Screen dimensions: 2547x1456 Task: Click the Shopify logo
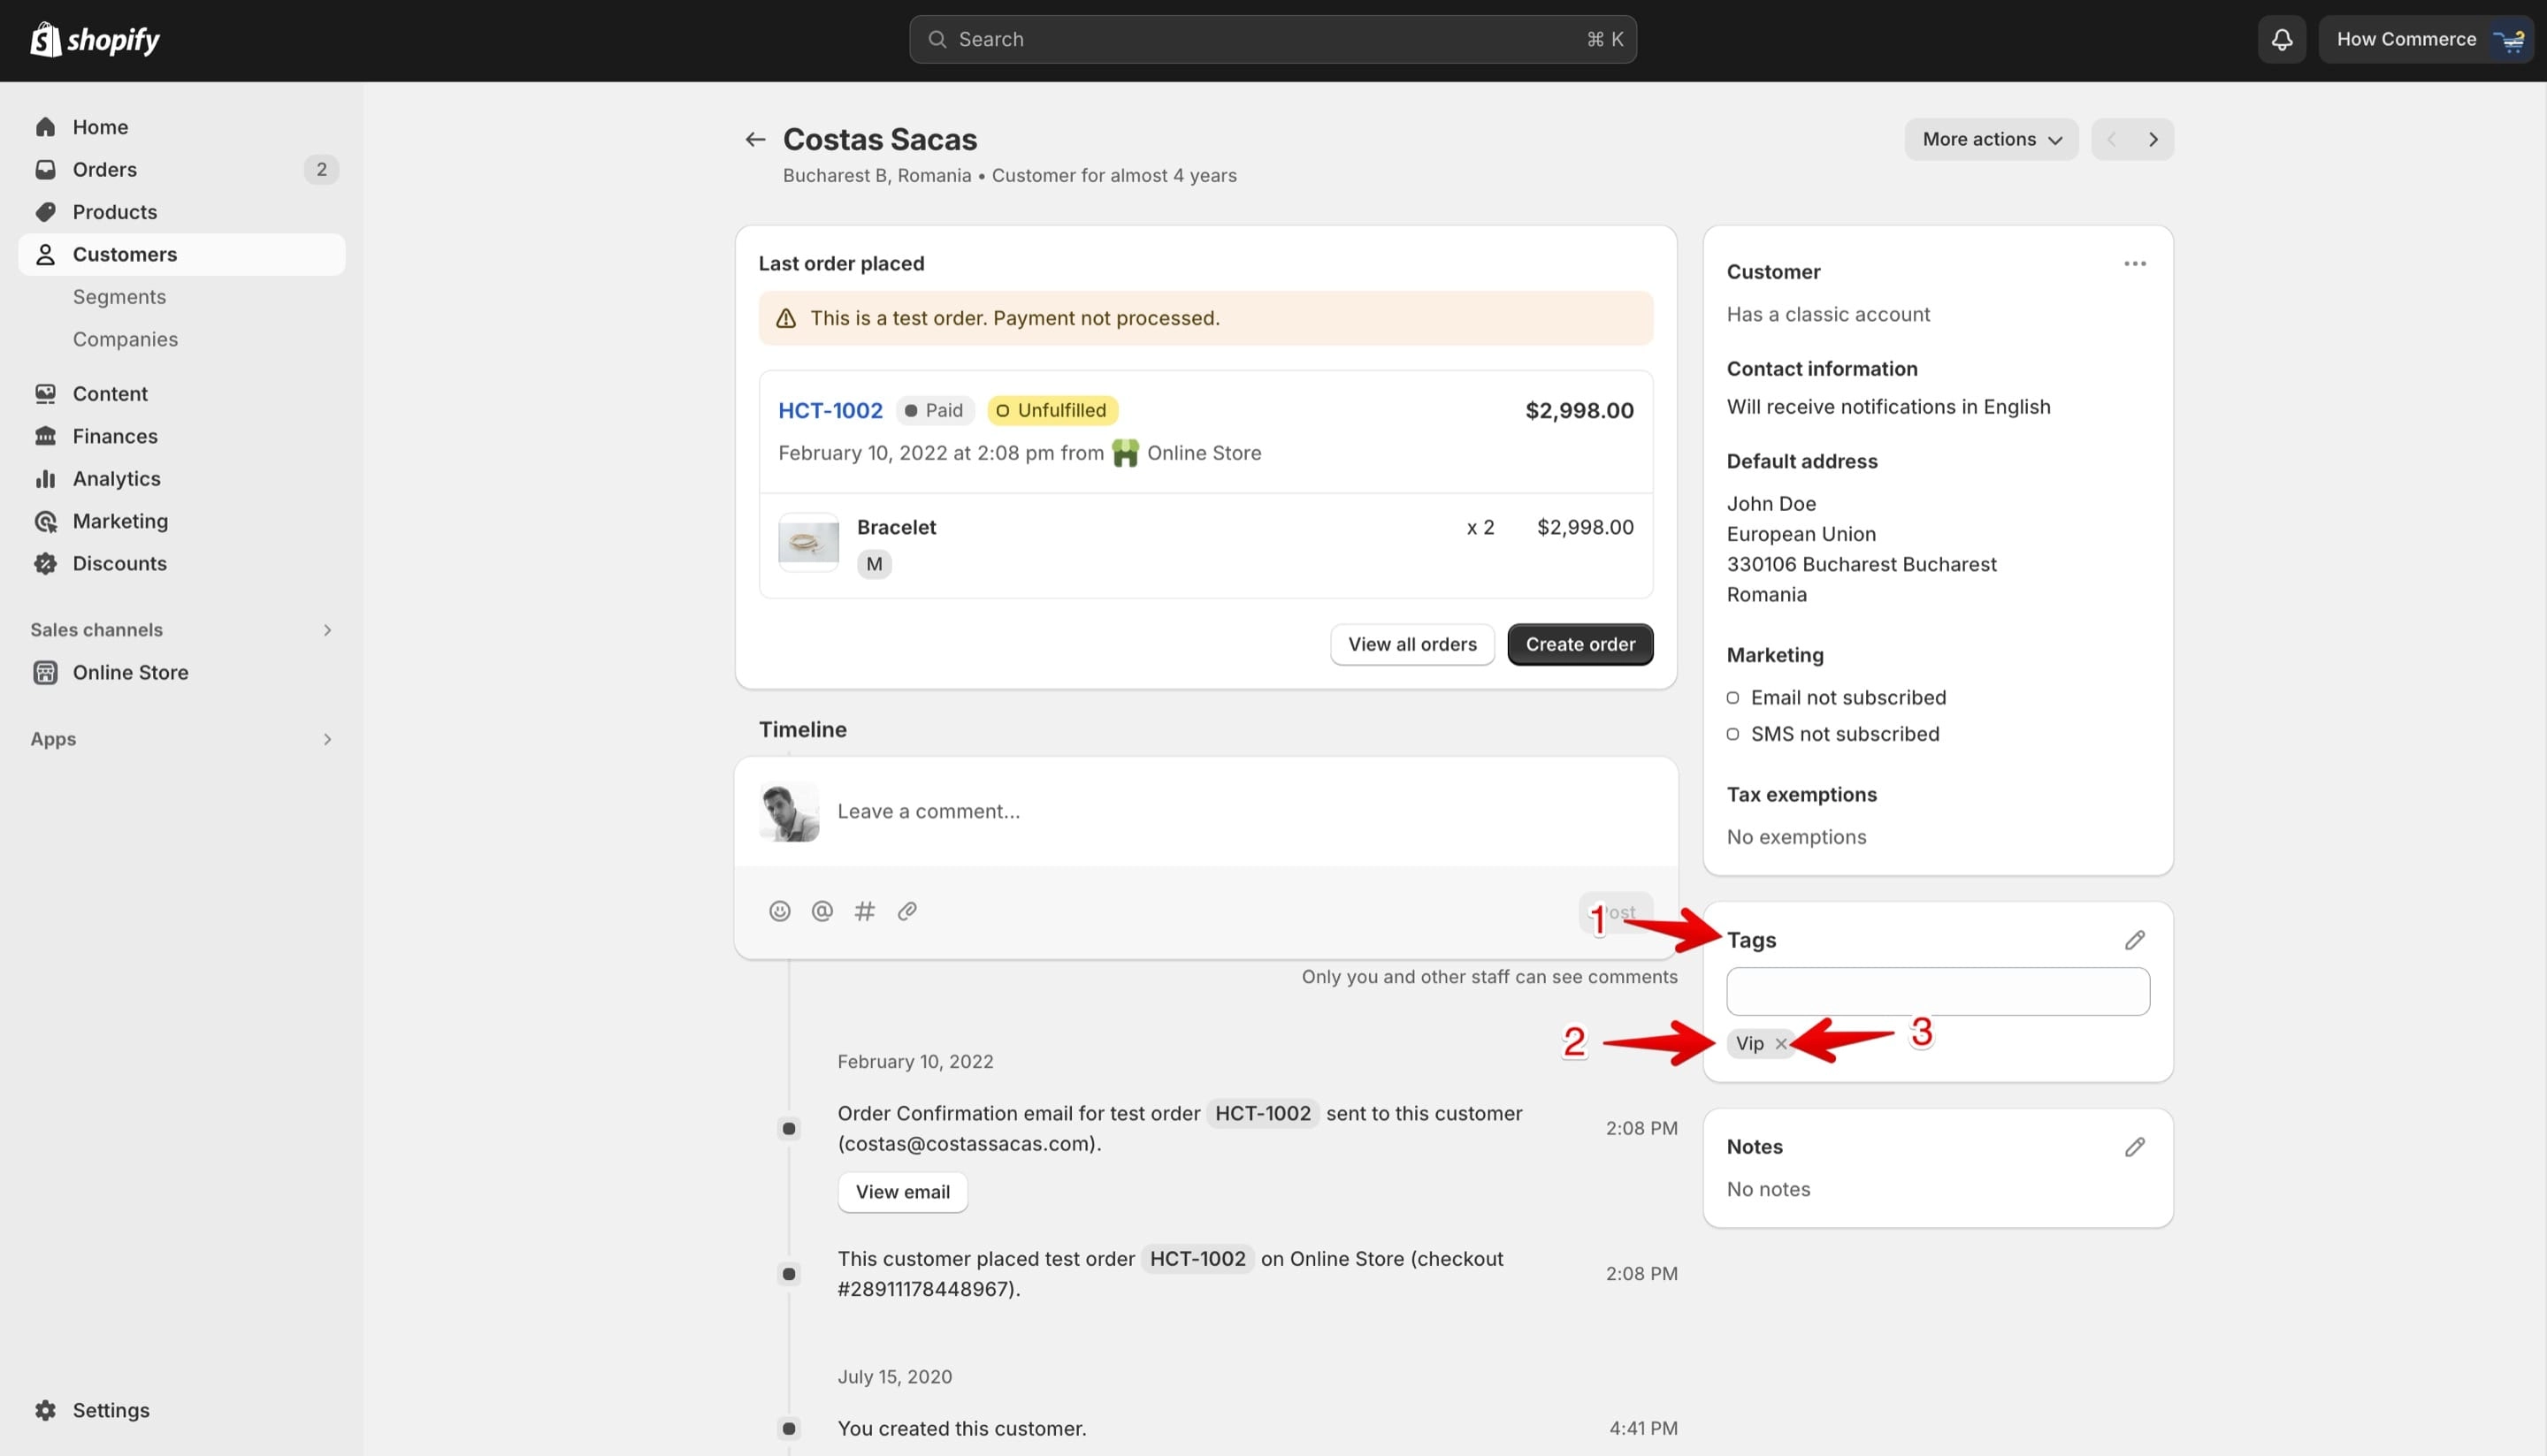pyautogui.click(x=95, y=39)
